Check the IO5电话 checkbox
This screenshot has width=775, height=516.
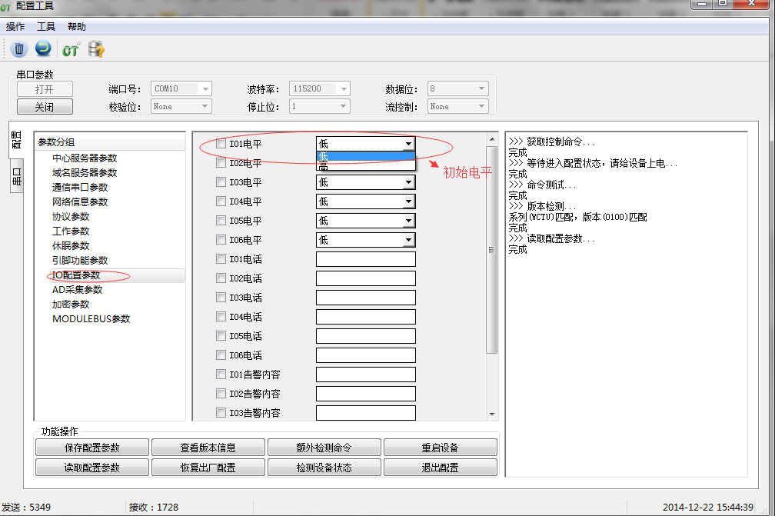221,335
